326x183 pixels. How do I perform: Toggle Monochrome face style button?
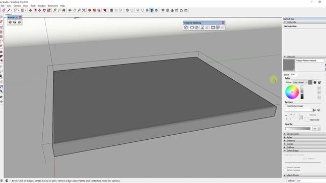(156, 10)
